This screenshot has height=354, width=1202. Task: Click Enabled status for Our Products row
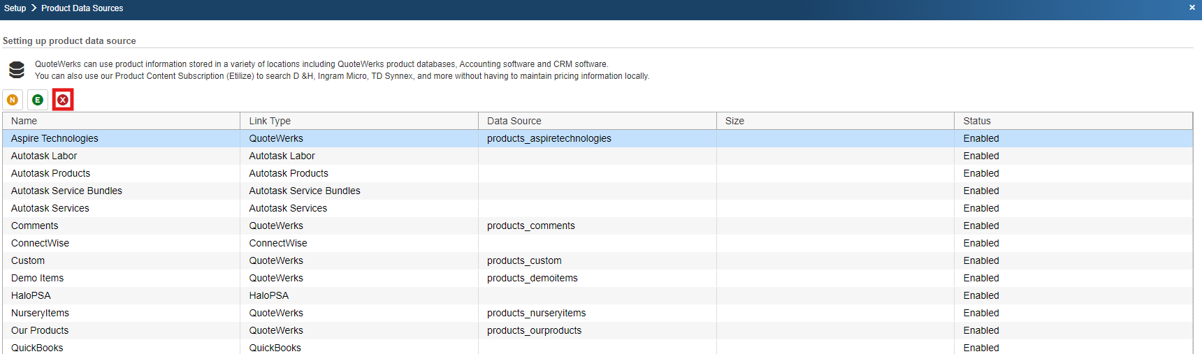980,330
